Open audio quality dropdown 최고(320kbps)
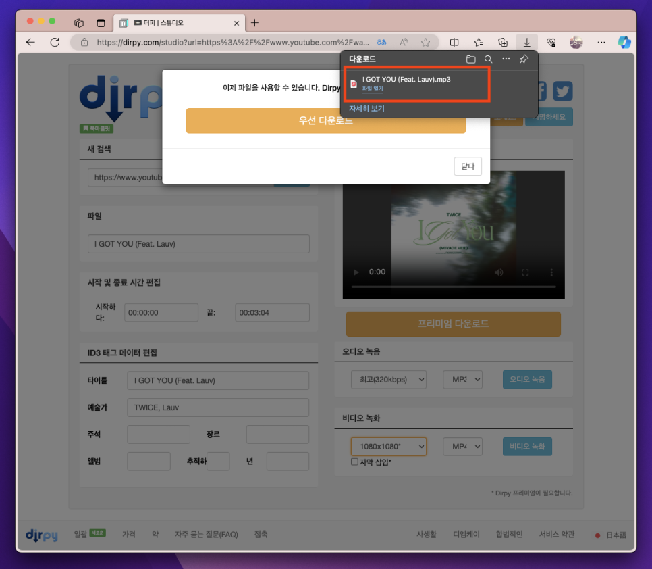This screenshot has height=569, width=652. (388, 380)
